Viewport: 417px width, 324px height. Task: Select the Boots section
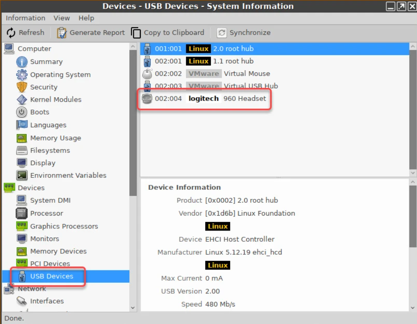coord(38,112)
